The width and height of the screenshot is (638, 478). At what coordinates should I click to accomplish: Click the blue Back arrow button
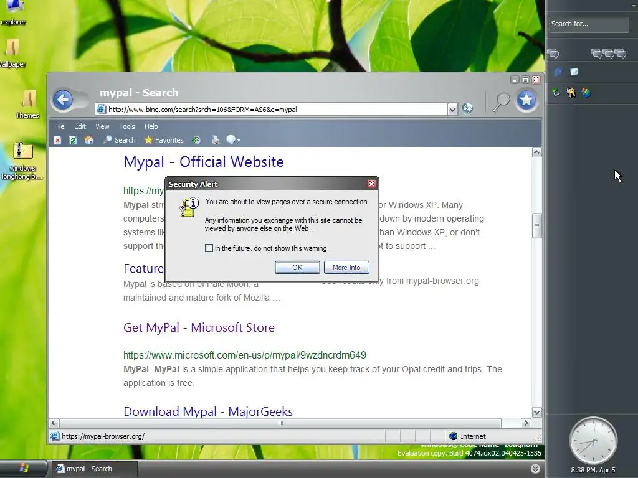click(63, 100)
